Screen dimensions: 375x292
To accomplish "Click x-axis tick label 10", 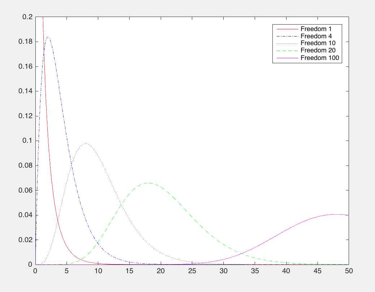I will coord(98,271).
